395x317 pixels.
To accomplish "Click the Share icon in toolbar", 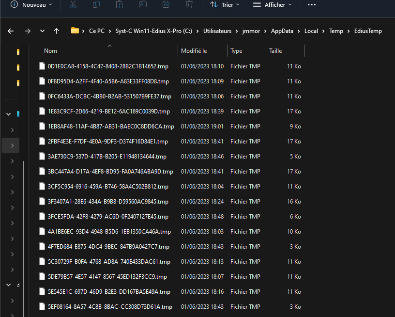I will pyautogui.click(x=166, y=4).
